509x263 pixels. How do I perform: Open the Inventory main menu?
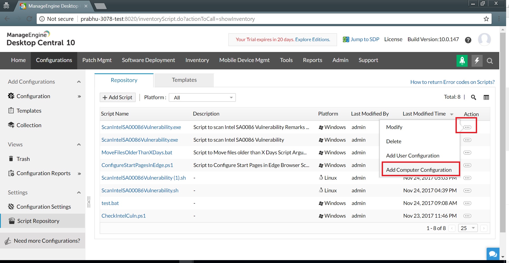[x=197, y=60]
